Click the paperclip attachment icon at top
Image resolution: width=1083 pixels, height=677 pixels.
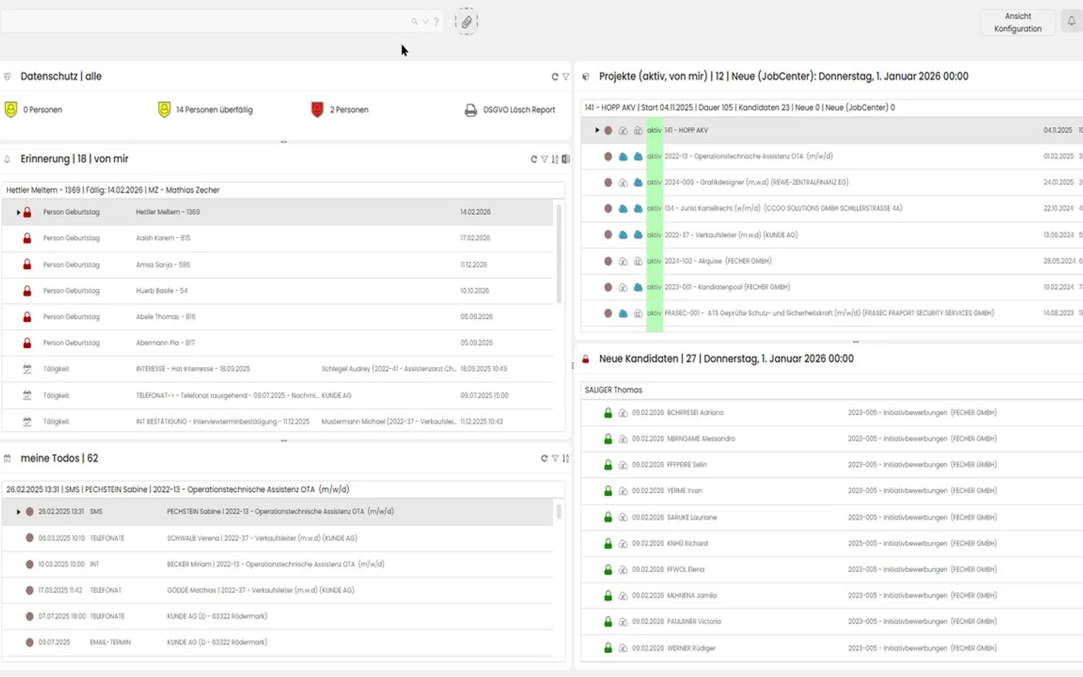click(466, 22)
